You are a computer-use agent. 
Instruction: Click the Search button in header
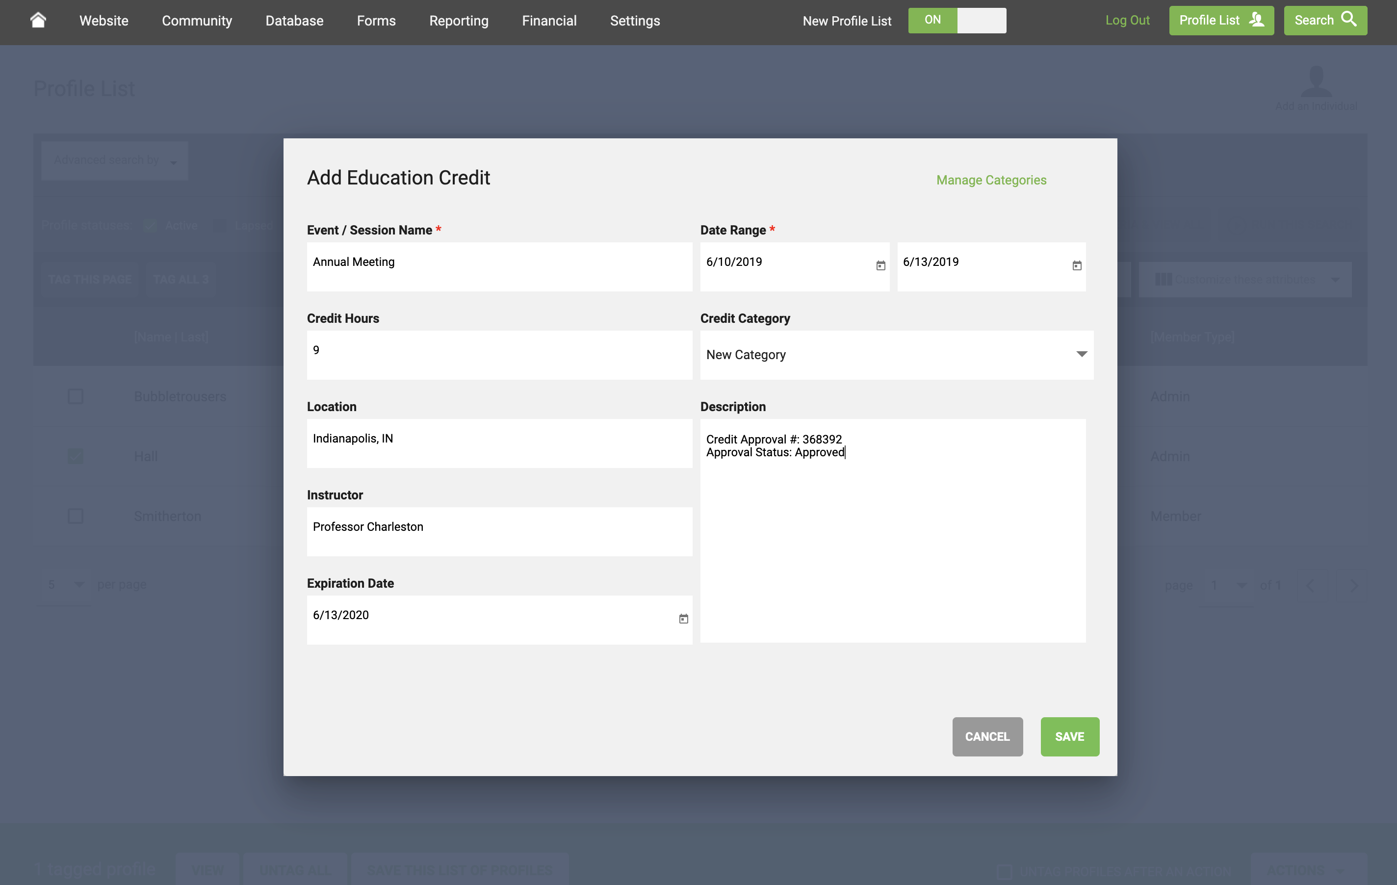click(1325, 20)
